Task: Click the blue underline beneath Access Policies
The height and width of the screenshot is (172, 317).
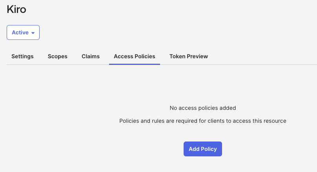Action: (135, 64)
